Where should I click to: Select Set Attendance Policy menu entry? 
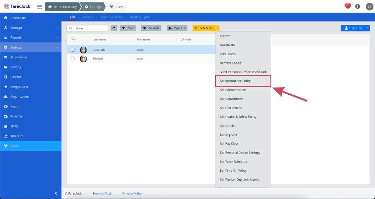click(243, 81)
